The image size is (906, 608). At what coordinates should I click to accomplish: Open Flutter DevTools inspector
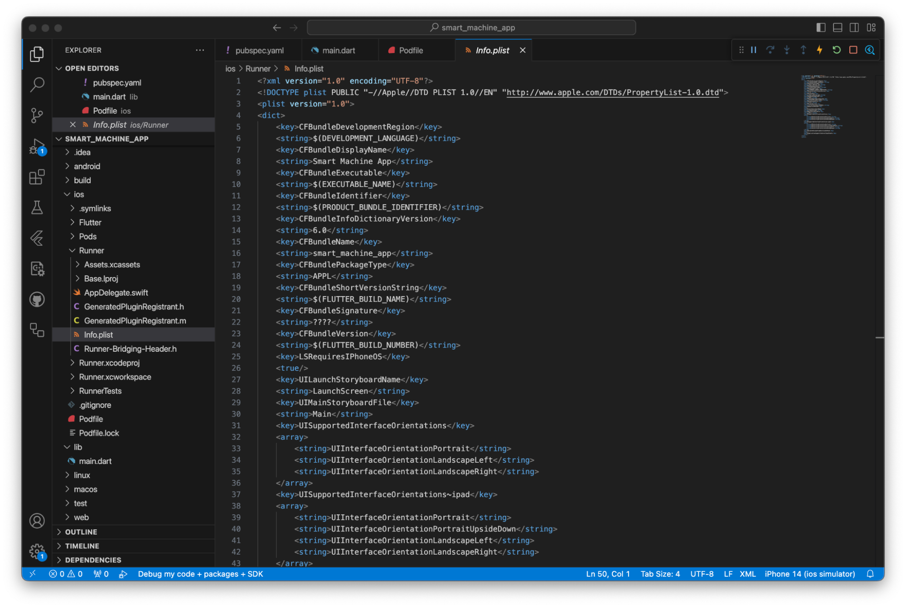coord(870,50)
